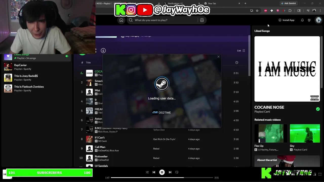Image resolution: width=324 pixels, height=182 pixels.
Task: Open the notifications bell
Action: tap(302, 20)
